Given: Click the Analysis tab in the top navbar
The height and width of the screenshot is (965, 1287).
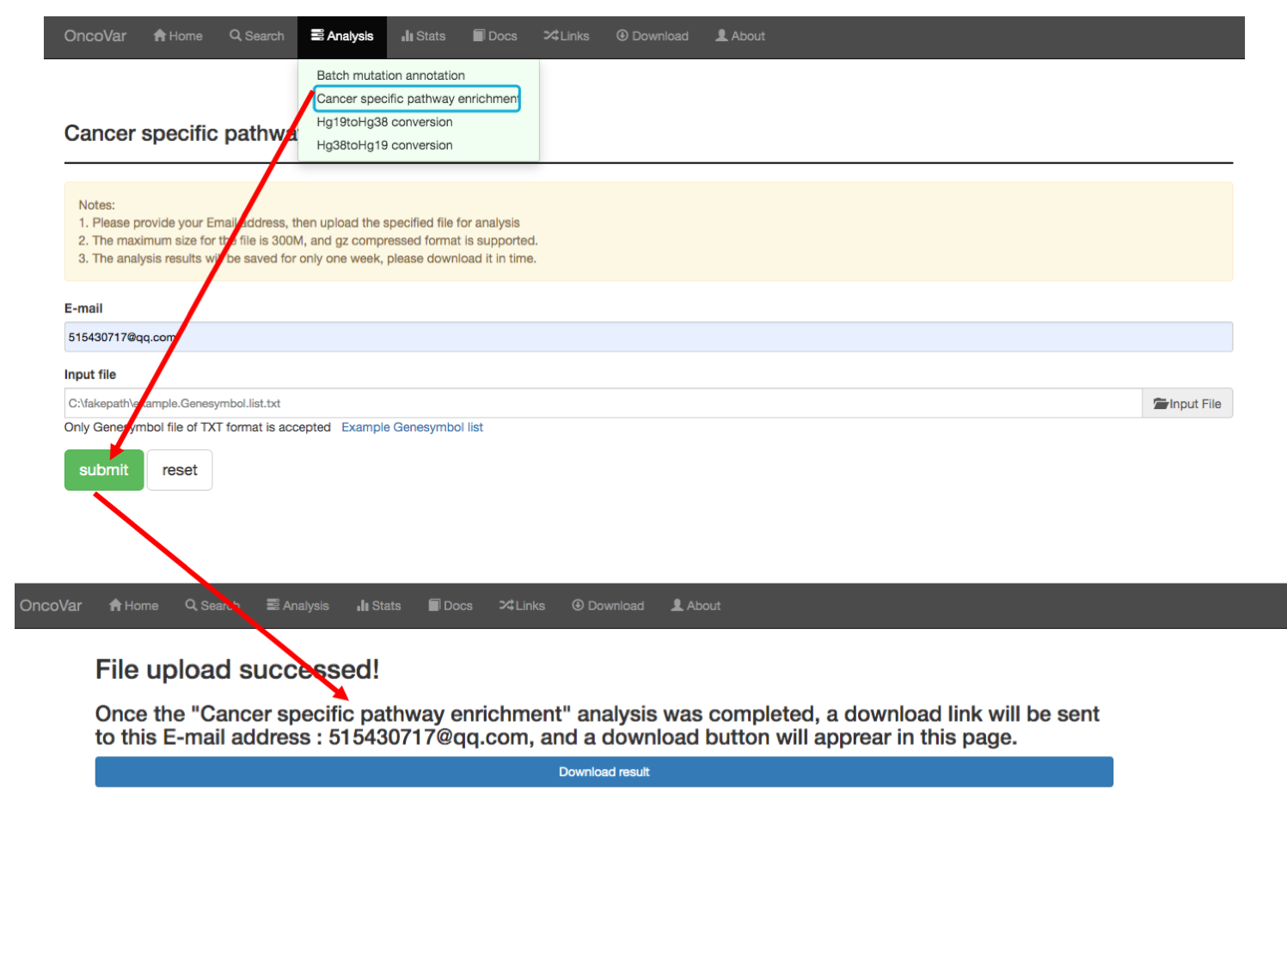Looking at the screenshot, I should click(x=342, y=36).
